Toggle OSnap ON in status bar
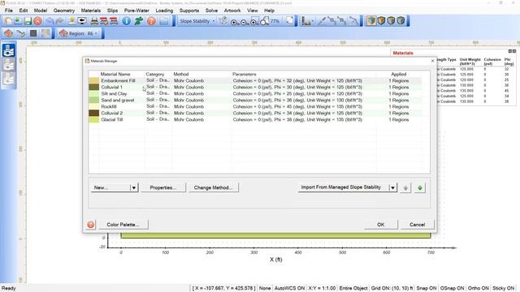The height and width of the screenshot is (292, 520). point(452,289)
